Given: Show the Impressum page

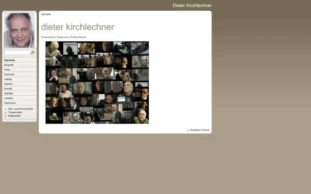Looking at the screenshot, I should pos(20,103).
